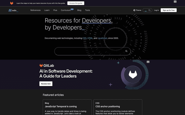The height and width of the screenshot is (115, 185).
Task: Open the HTML link in the tagline
Action: (x=90, y=38)
